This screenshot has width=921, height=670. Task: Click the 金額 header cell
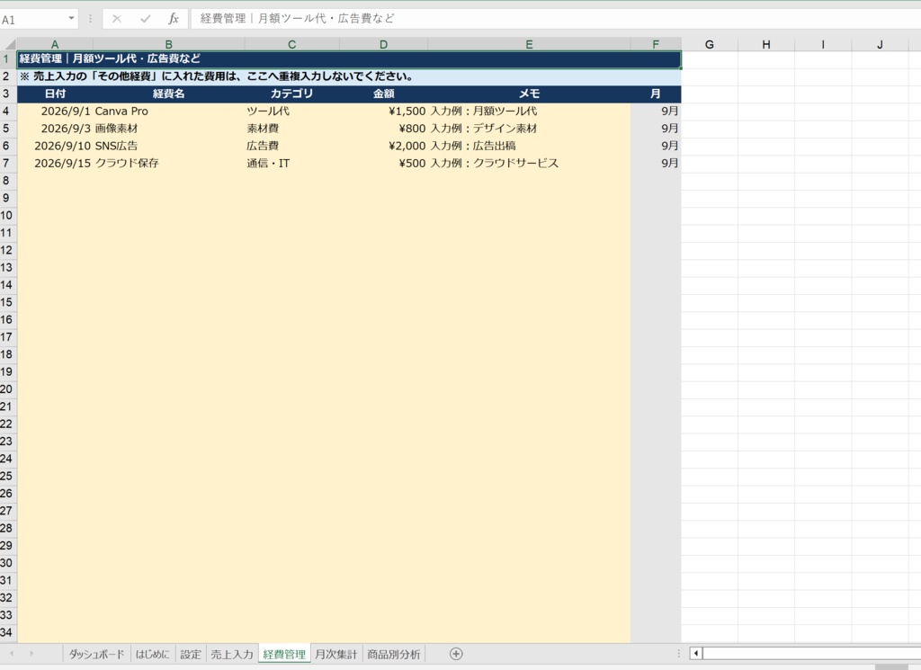tap(383, 94)
